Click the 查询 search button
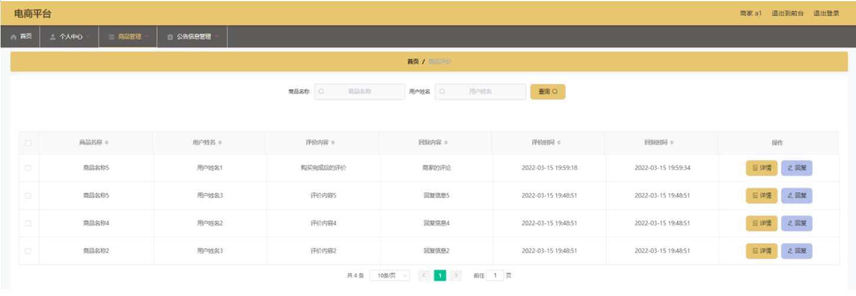The width and height of the screenshot is (856, 296). [548, 92]
